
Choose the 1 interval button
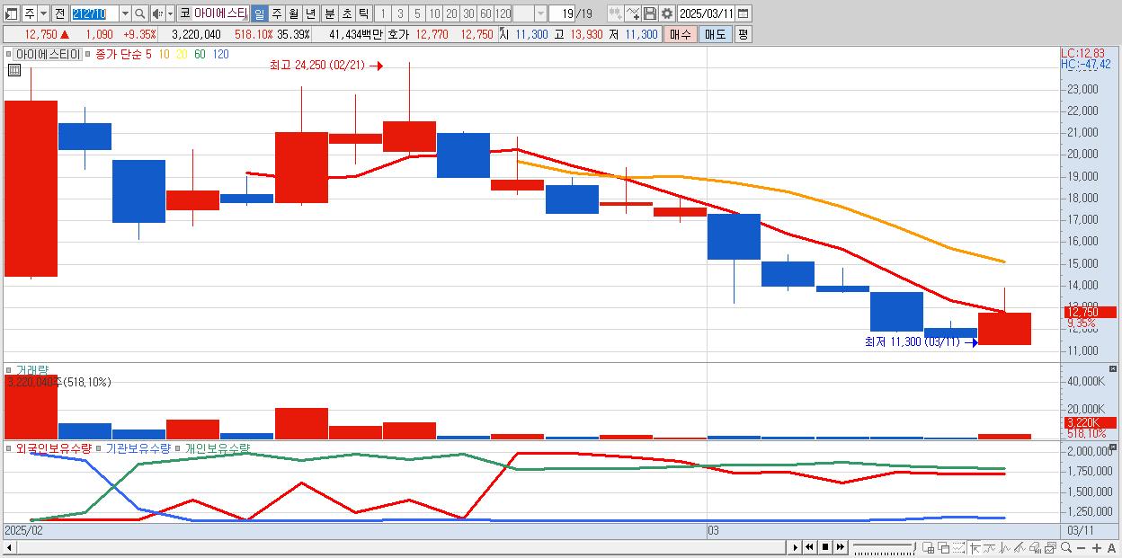(x=384, y=13)
